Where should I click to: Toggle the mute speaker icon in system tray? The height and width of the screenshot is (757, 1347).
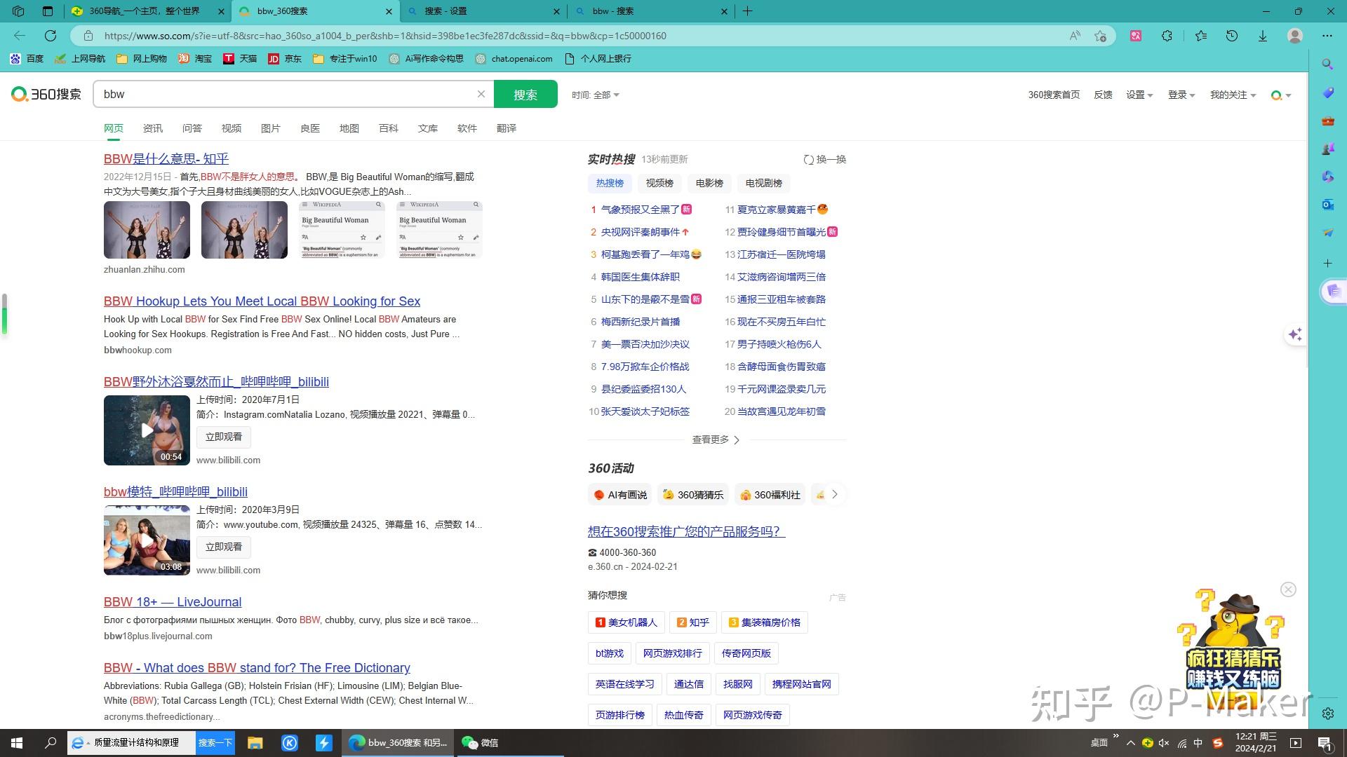1164,743
